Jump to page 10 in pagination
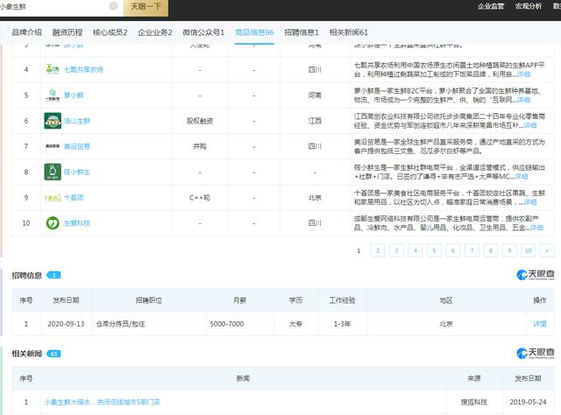The height and width of the screenshot is (415, 561). click(529, 250)
